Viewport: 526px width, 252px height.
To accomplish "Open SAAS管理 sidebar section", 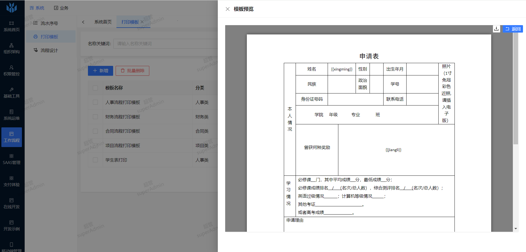I will click(12, 159).
